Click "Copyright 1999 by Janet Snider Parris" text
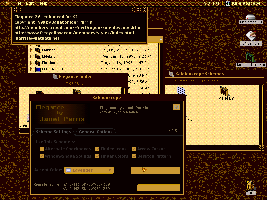The height and width of the screenshot is (200, 267). click(53, 22)
